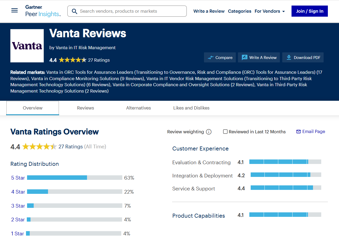Click the 63% value text

(129, 178)
